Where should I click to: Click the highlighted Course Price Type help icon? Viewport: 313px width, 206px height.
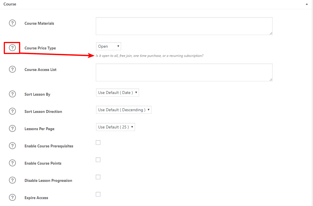pos(12,47)
